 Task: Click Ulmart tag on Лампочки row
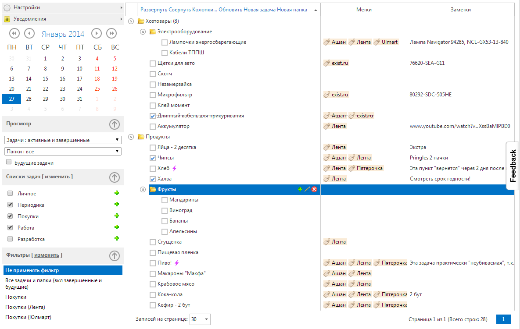(386, 42)
